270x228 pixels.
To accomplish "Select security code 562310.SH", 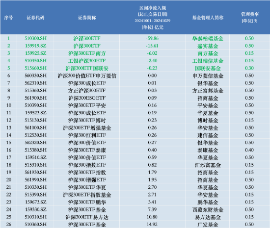I will tap(36, 83).
